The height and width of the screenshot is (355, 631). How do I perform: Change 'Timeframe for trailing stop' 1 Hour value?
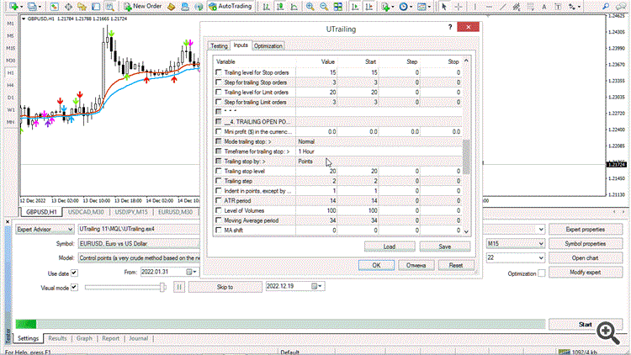click(x=379, y=151)
